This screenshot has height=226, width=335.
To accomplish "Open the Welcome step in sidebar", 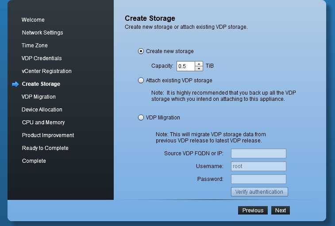I will pyautogui.click(x=33, y=20).
